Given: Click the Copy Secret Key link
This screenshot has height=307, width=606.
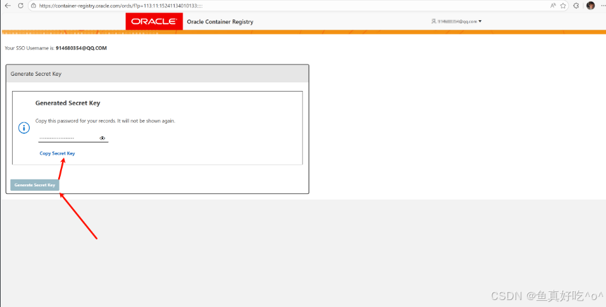Looking at the screenshot, I should pyautogui.click(x=57, y=153).
